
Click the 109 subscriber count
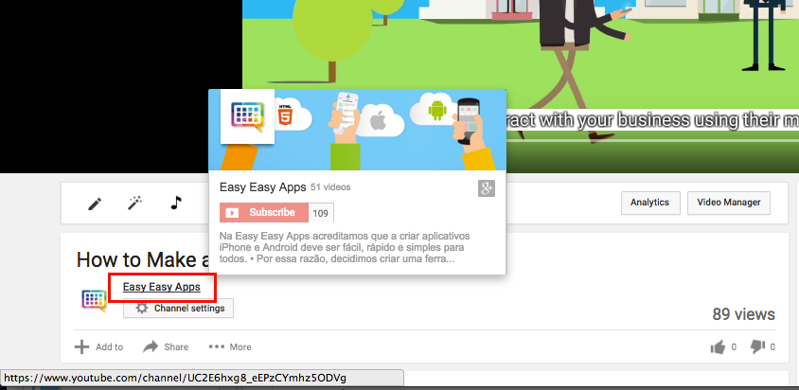point(321,213)
